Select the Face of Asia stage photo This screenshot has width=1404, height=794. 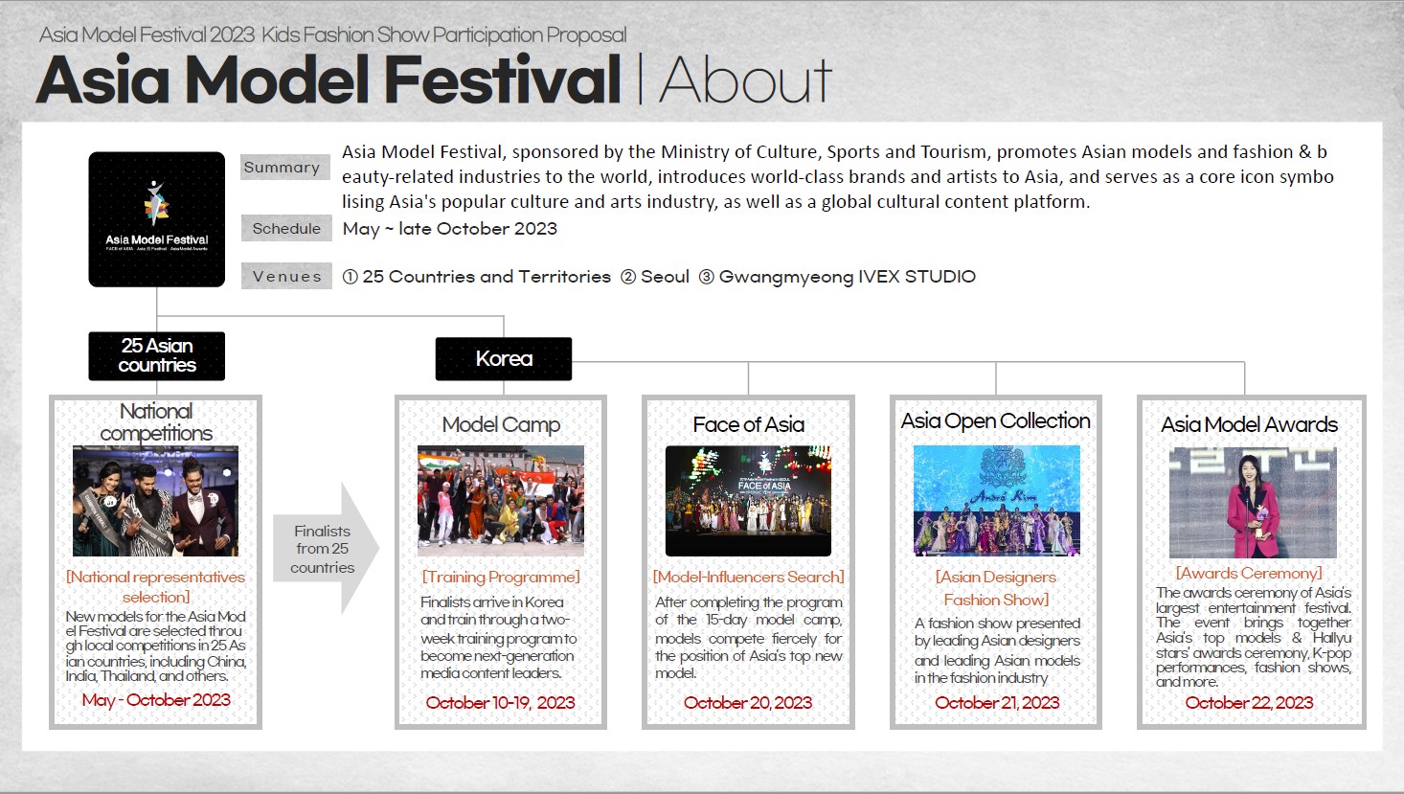coord(748,501)
